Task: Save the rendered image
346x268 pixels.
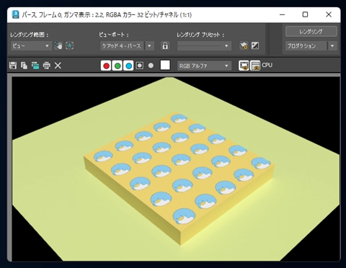Action: pyautogui.click(x=13, y=66)
